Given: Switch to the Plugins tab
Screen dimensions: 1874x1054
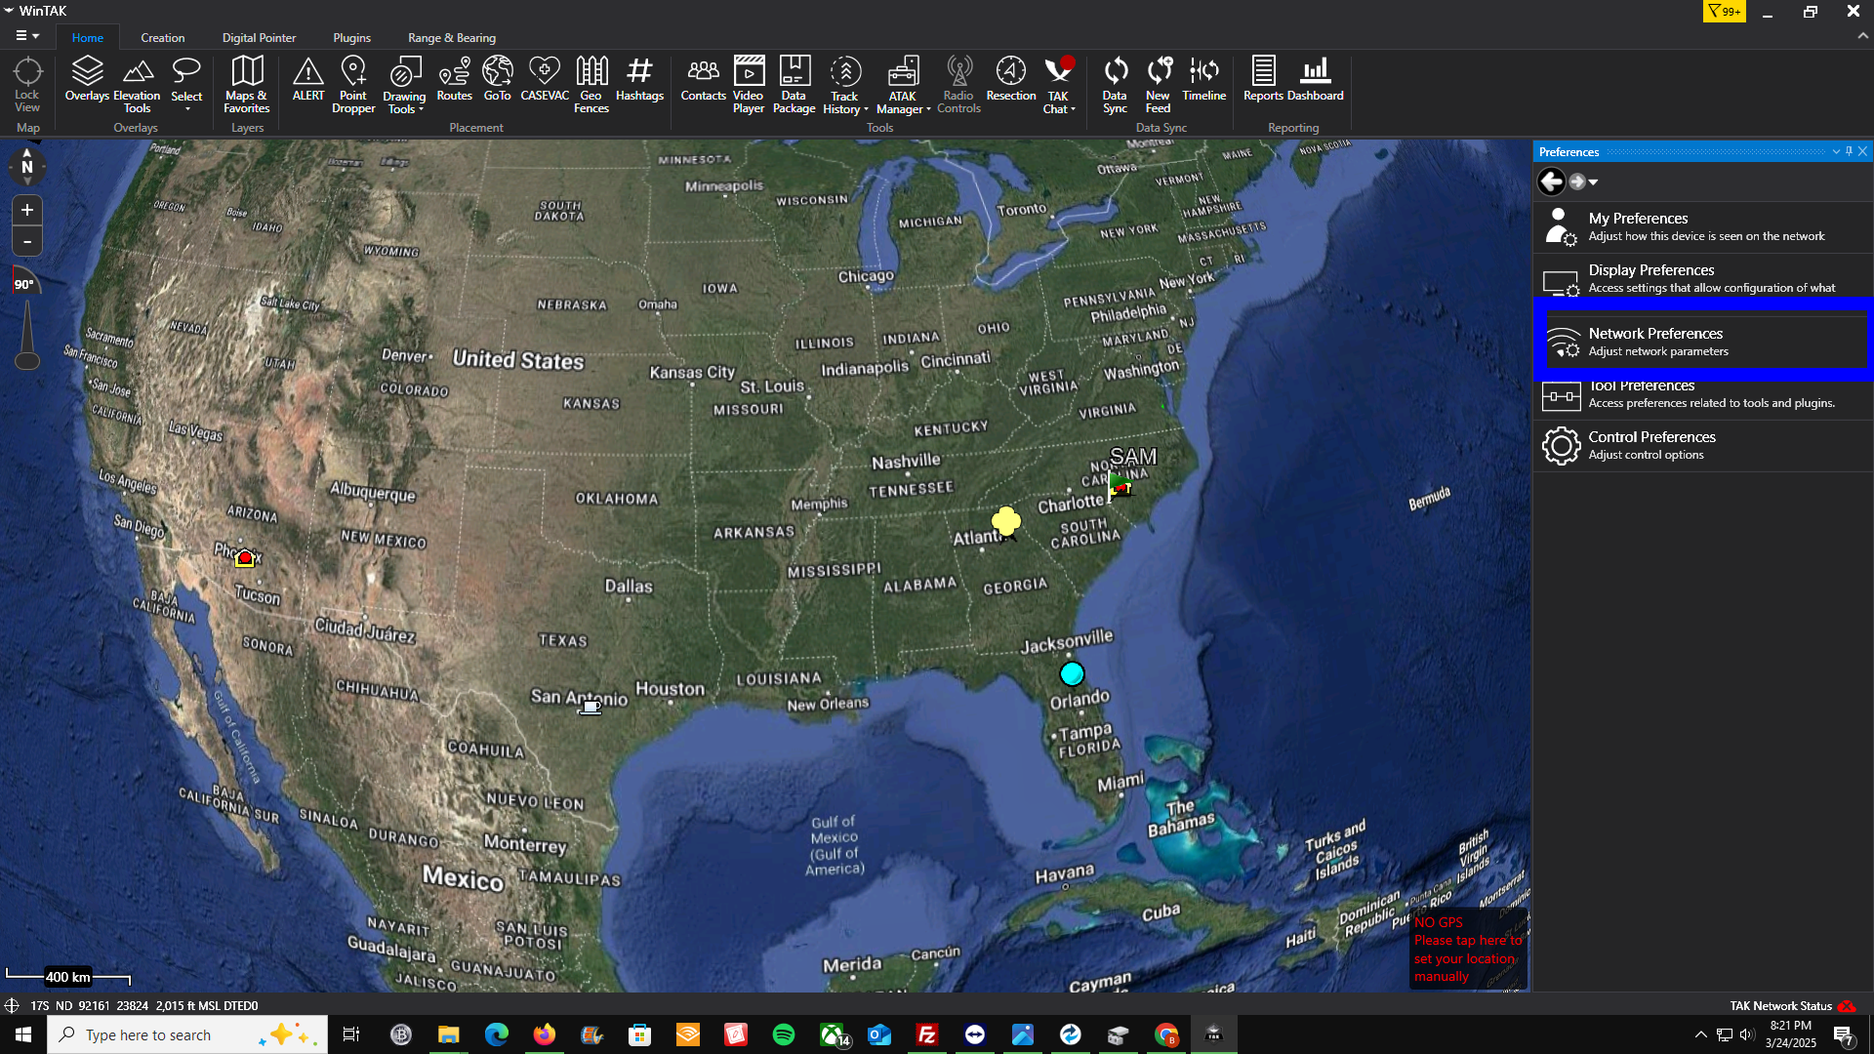Looking at the screenshot, I should click(352, 37).
